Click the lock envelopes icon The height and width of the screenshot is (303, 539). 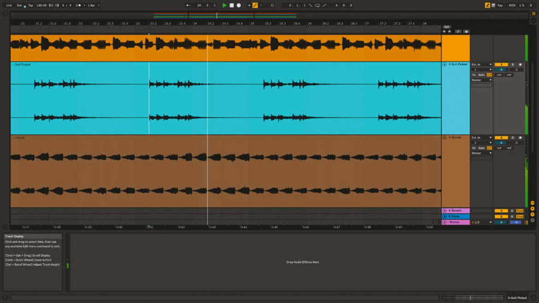466,31
